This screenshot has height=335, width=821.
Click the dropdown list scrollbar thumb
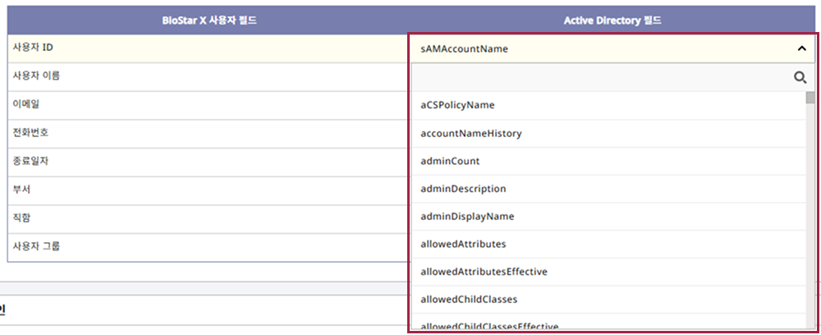pos(810,99)
